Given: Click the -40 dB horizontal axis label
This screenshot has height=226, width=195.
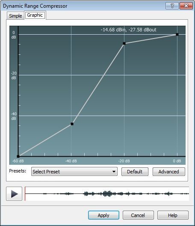Looking at the screenshot, I should click(x=71, y=161).
